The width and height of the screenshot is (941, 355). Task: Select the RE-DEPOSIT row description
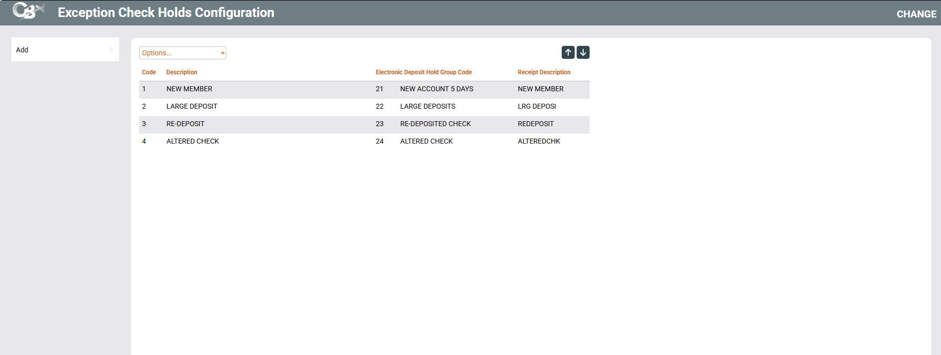click(x=185, y=124)
